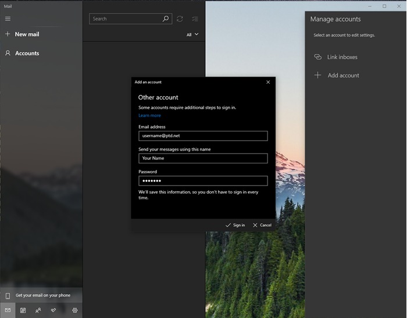Screen dimensions: 407x318
Task: Open the Learn more link
Action: pos(149,115)
